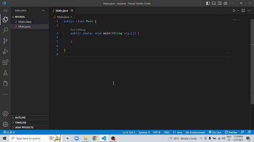Open Zoom from the taskbar

coord(77,138)
